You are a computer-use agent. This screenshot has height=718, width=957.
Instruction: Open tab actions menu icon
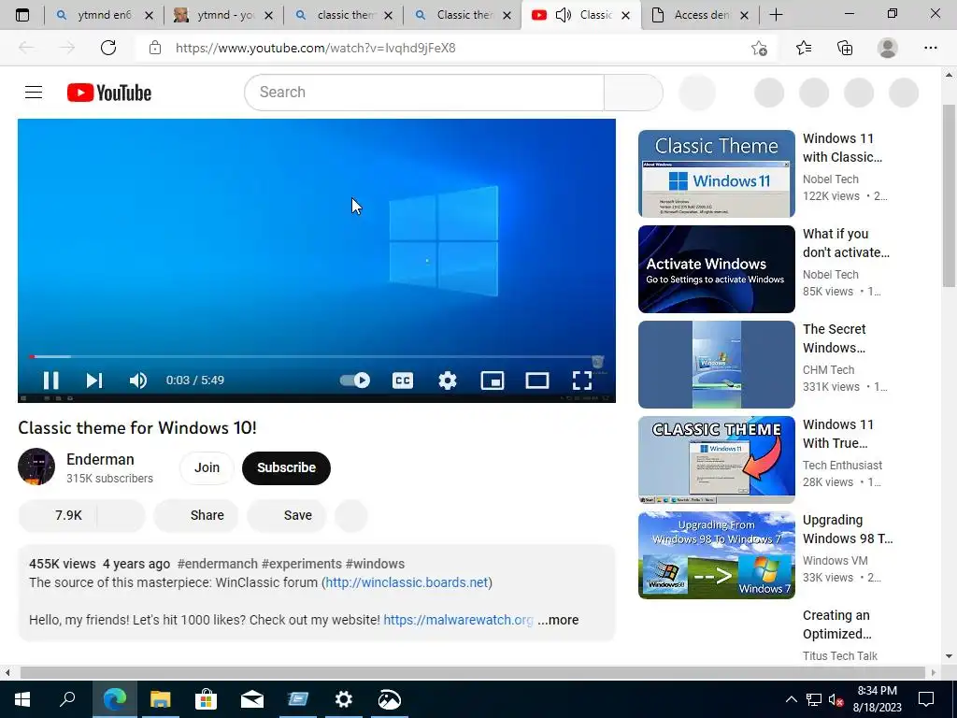(x=22, y=15)
